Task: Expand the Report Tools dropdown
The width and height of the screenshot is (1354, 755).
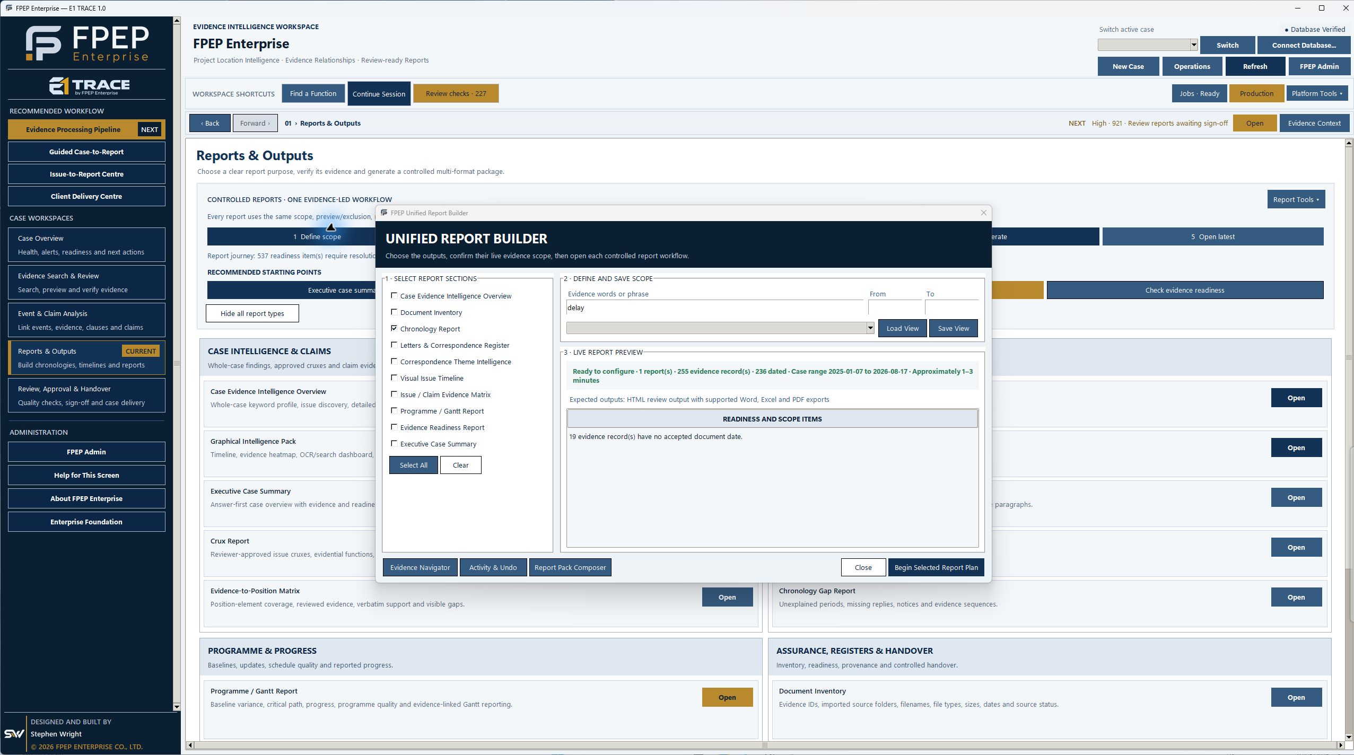Action: tap(1296, 200)
